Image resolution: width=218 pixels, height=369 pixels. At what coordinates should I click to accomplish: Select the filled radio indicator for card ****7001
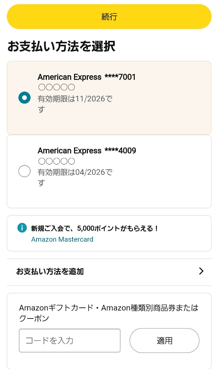(x=24, y=97)
